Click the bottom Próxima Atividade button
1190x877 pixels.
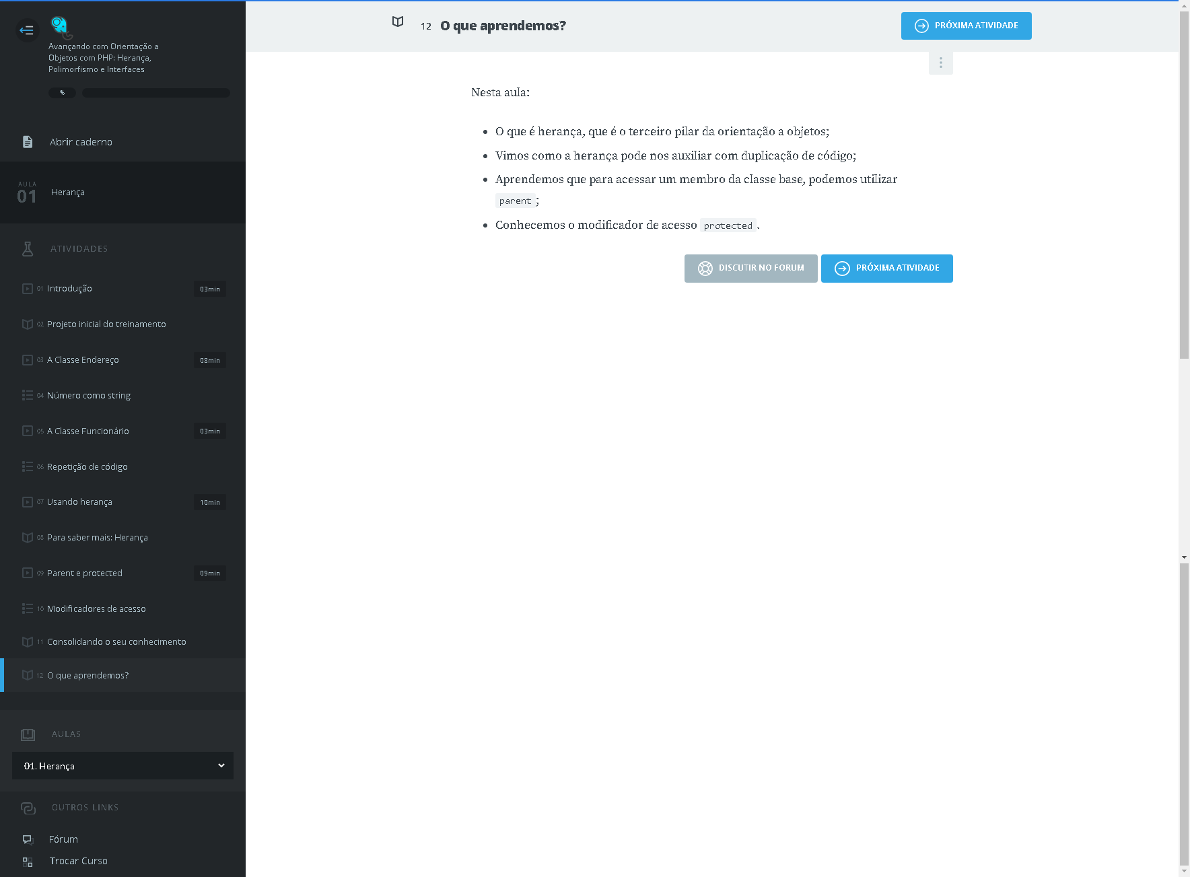click(886, 269)
